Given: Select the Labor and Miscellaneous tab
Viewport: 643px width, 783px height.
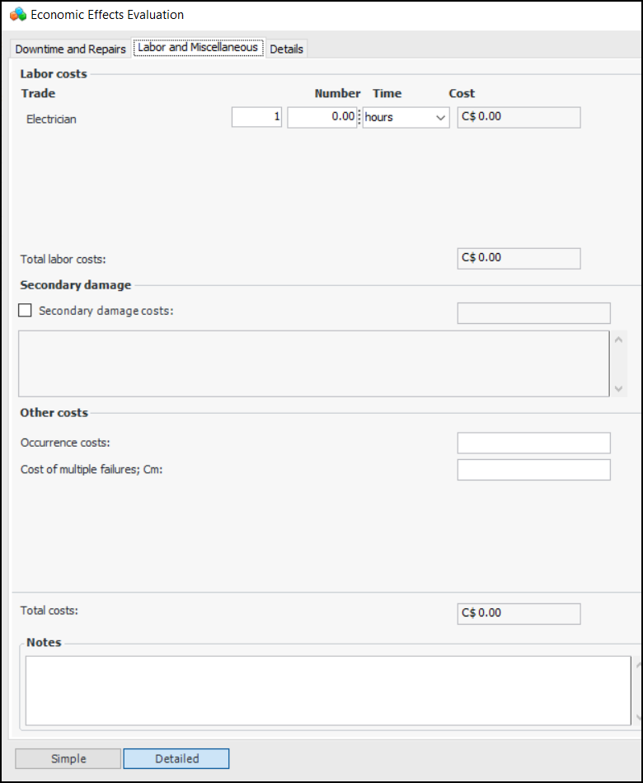Looking at the screenshot, I should 198,48.
